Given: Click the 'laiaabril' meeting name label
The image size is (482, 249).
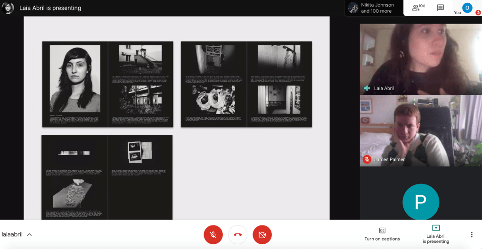Looking at the screenshot, I should point(12,234).
